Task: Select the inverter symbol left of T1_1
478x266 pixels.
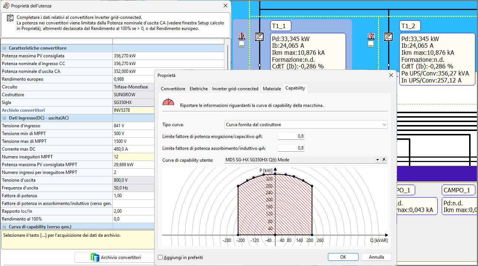Action: (260, 37)
